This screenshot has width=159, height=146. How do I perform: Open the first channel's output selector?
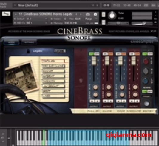point(94,106)
